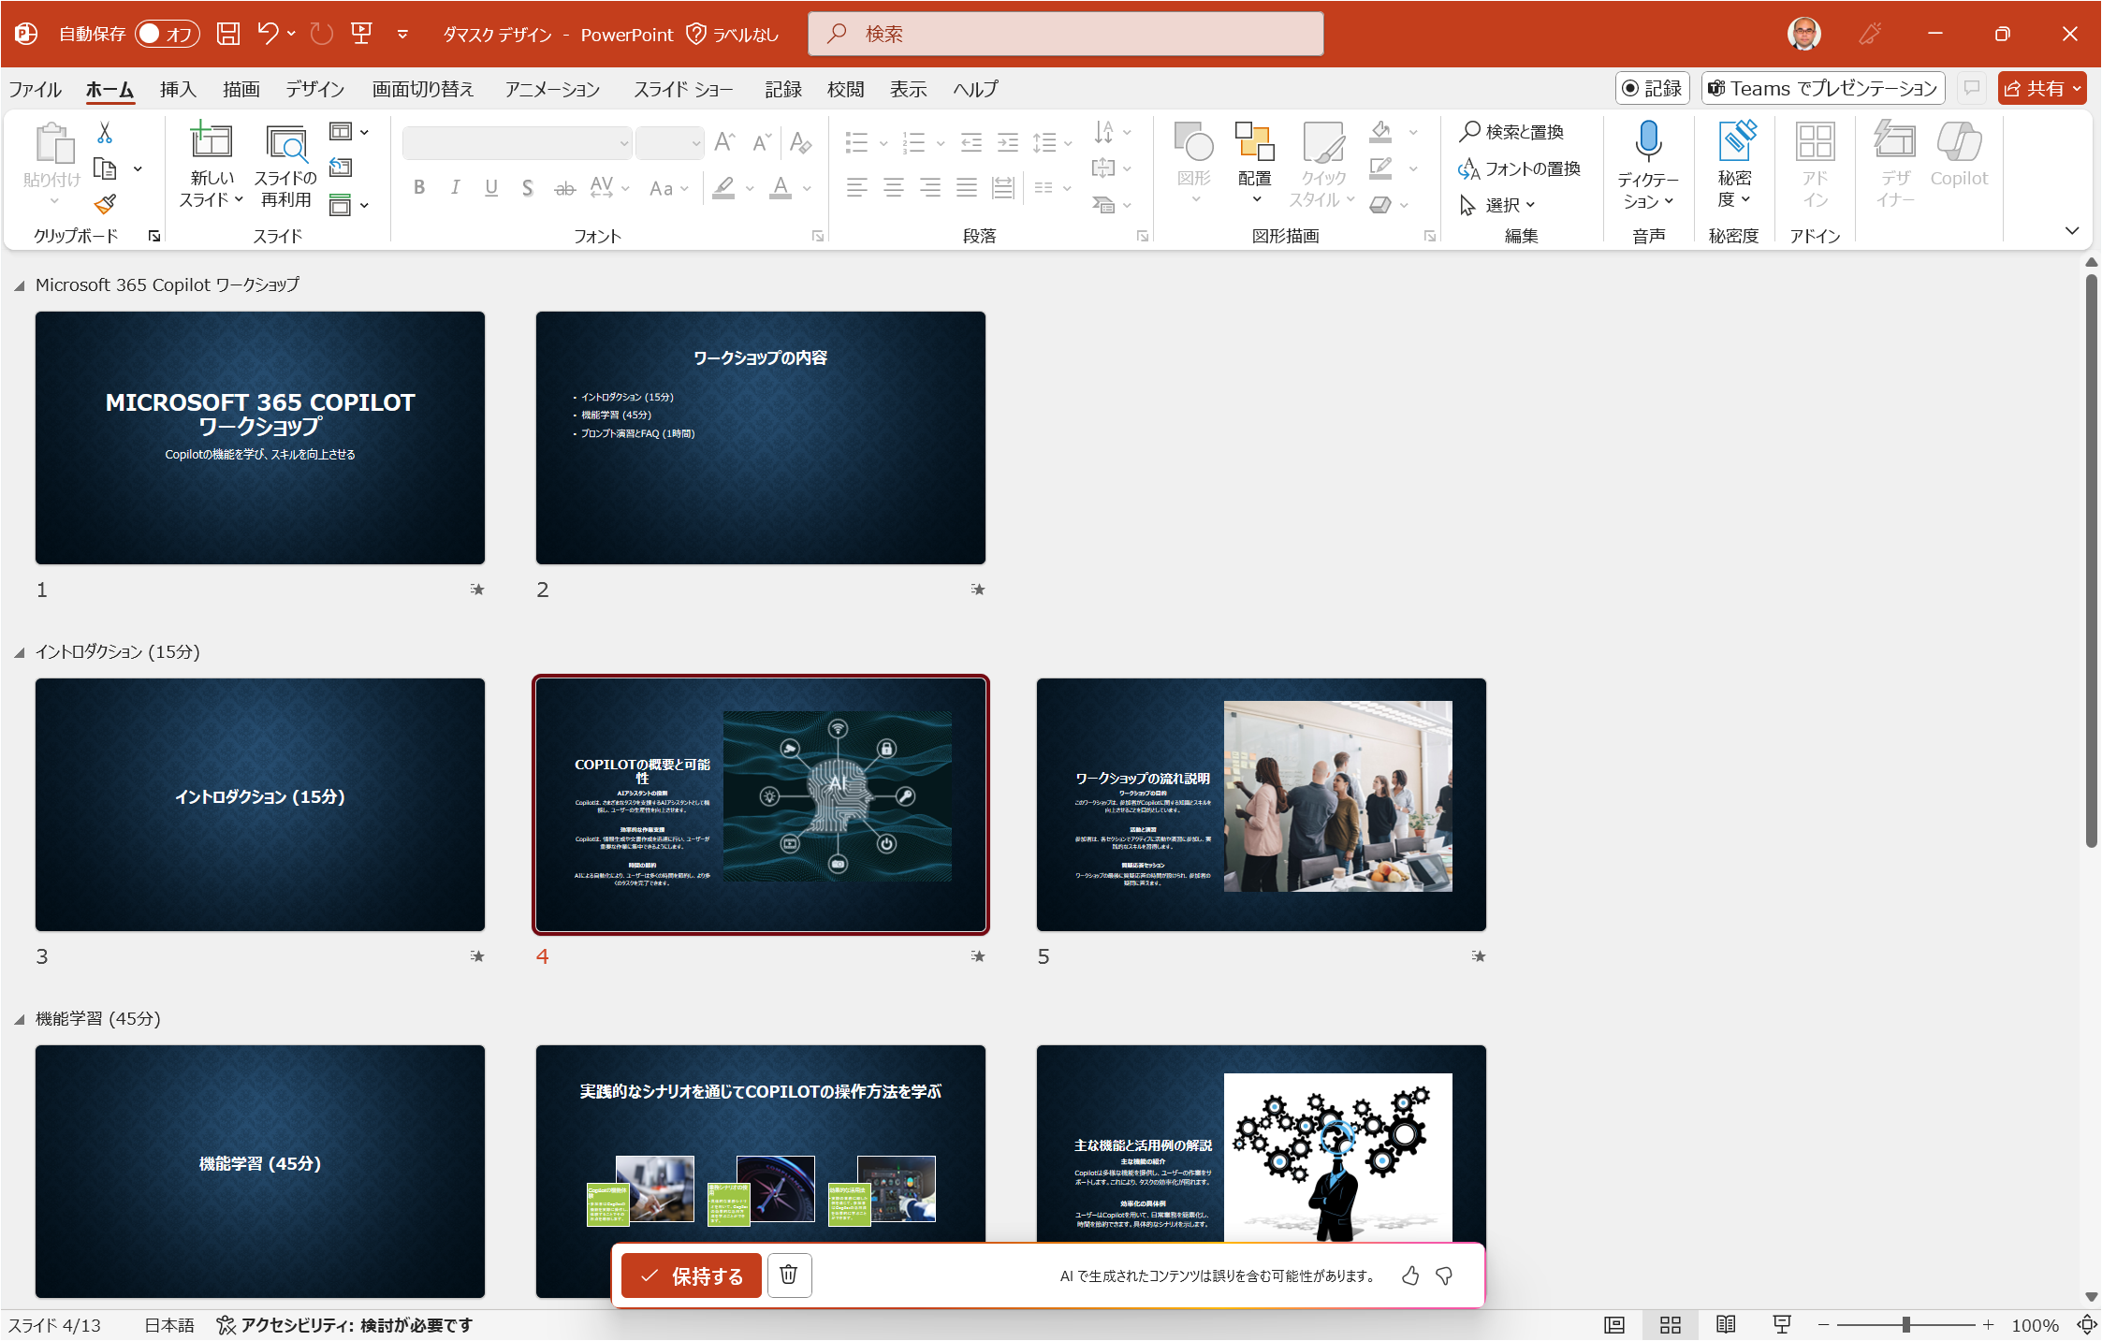Open the Undo history dropdown
This screenshot has width=2102, height=1341.
point(292,35)
